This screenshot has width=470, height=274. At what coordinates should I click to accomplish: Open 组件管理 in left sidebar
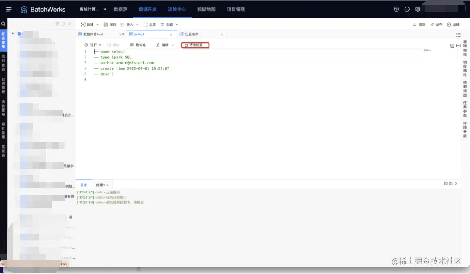(x=3, y=131)
